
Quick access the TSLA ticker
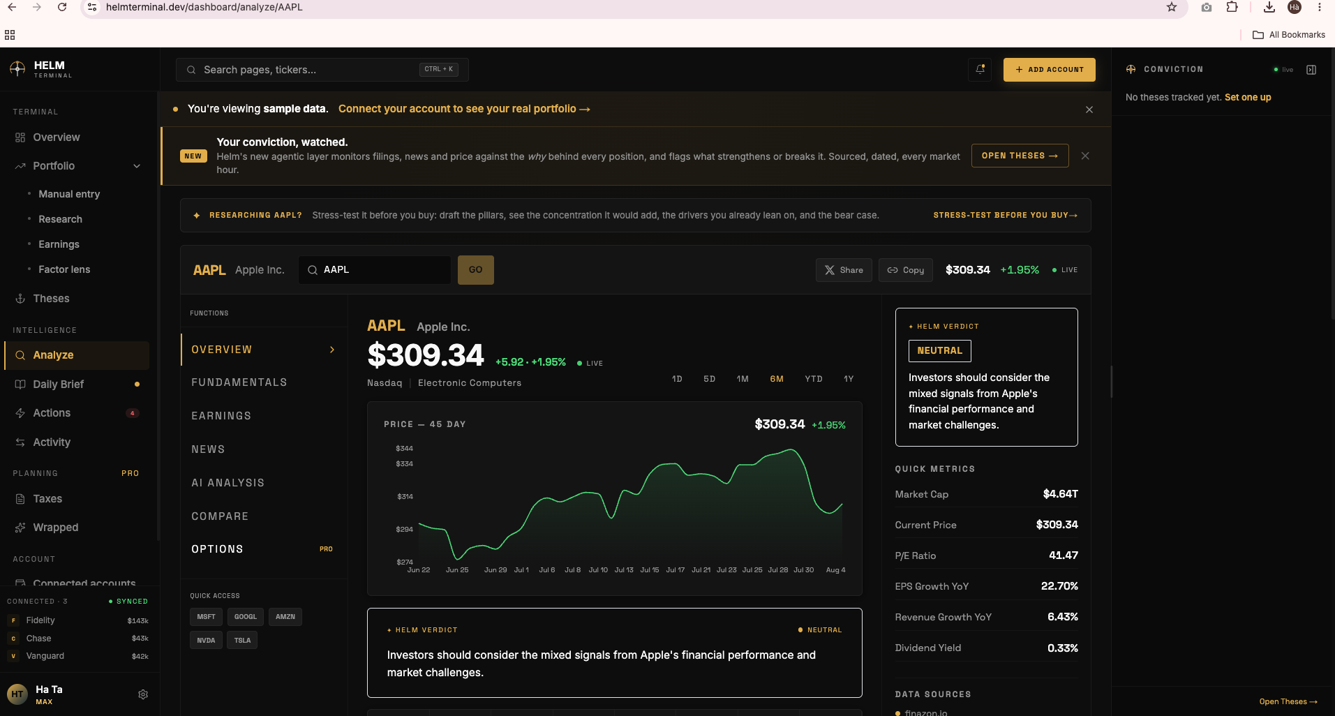tap(242, 641)
